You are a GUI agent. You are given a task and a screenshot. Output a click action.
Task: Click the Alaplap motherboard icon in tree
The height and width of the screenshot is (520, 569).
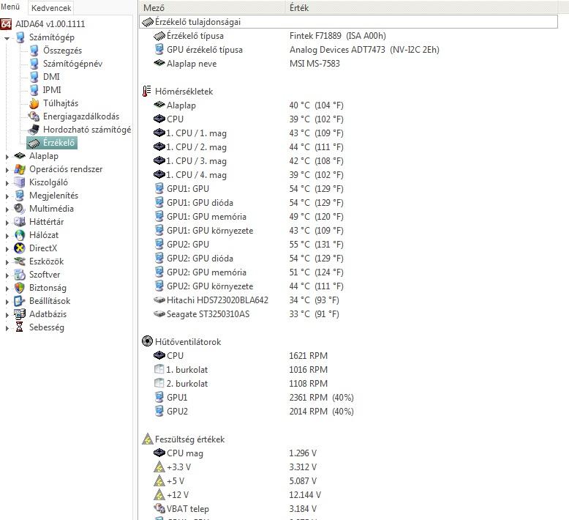click(20, 156)
